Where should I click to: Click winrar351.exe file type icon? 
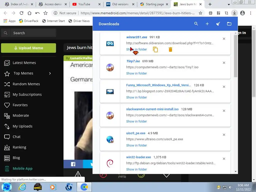[x=110, y=43]
